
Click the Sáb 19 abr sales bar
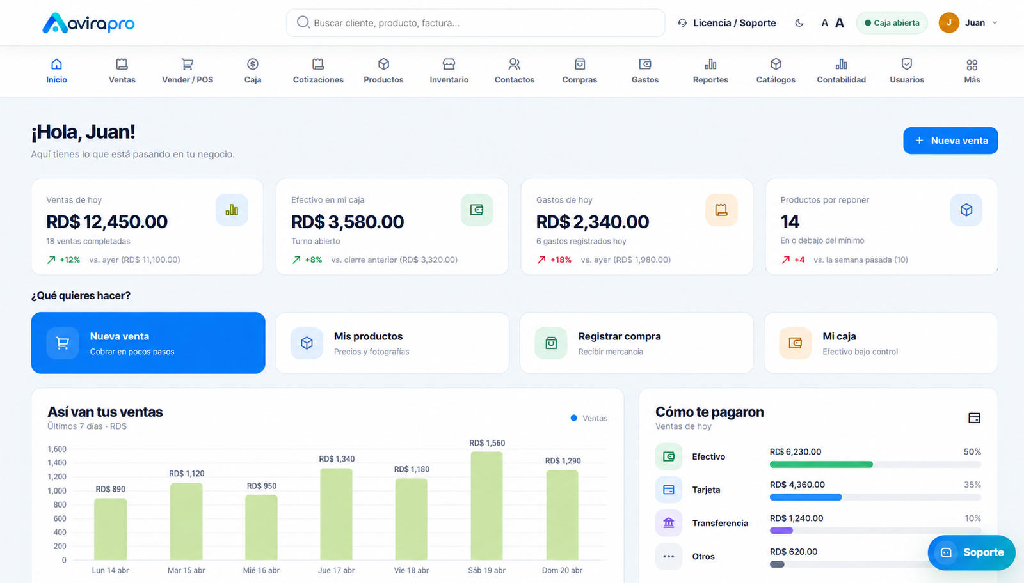coord(486,506)
